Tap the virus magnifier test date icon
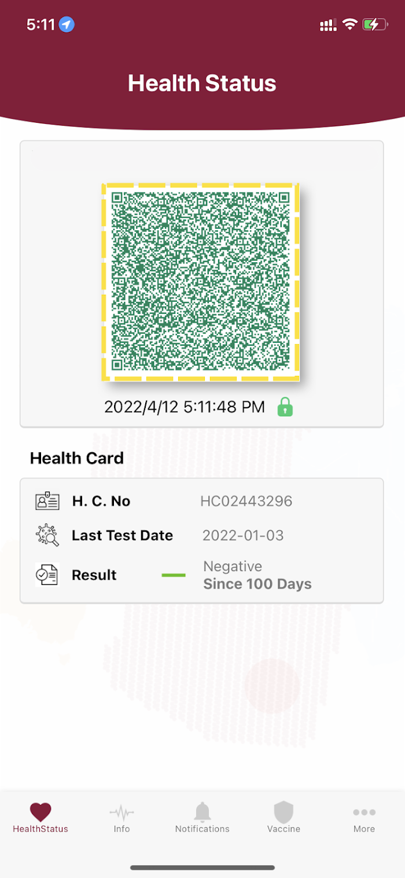The height and width of the screenshot is (878, 405). tap(47, 536)
